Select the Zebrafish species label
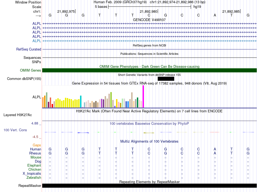The height and width of the screenshot is (192, 257). [x=34, y=177]
